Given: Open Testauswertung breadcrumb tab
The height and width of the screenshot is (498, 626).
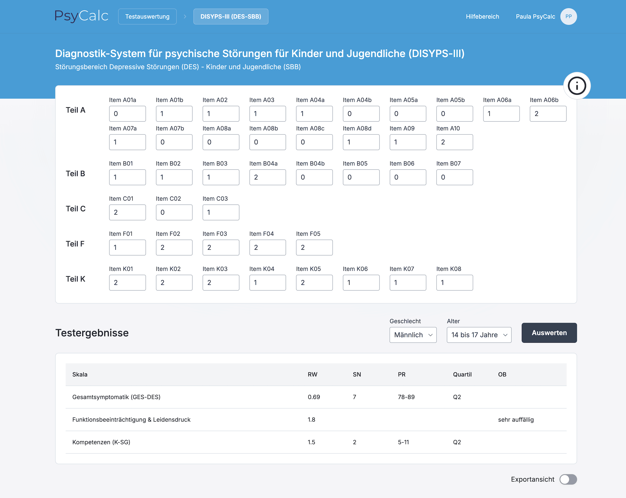Looking at the screenshot, I should [147, 17].
